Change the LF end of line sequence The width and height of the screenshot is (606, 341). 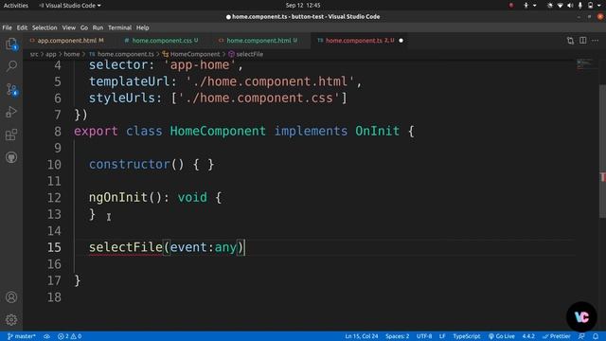click(442, 336)
